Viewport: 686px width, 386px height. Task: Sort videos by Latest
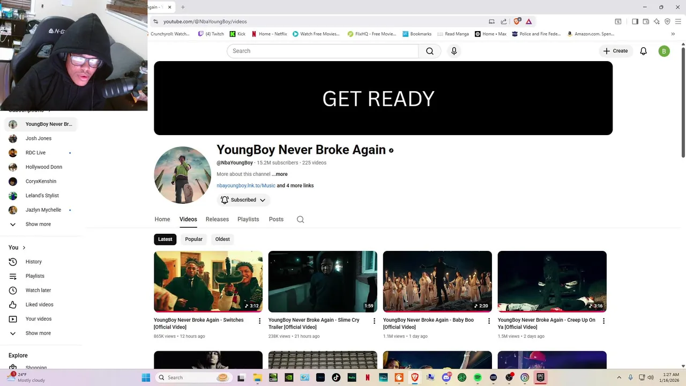pyautogui.click(x=165, y=239)
